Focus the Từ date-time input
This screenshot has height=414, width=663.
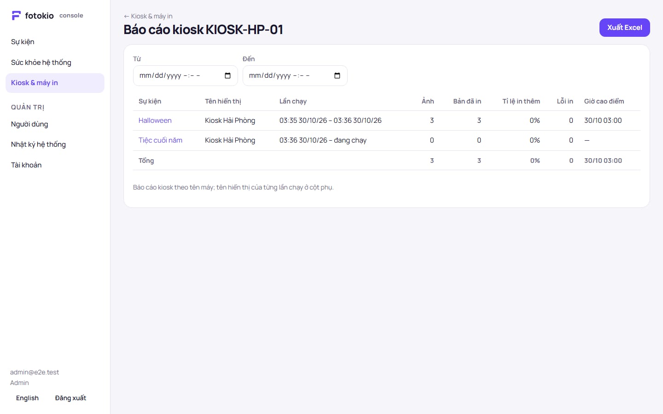(x=185, y=76)
